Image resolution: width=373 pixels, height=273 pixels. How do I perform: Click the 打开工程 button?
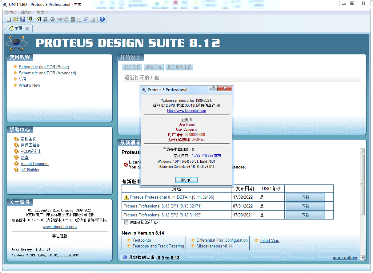point(132,67)
